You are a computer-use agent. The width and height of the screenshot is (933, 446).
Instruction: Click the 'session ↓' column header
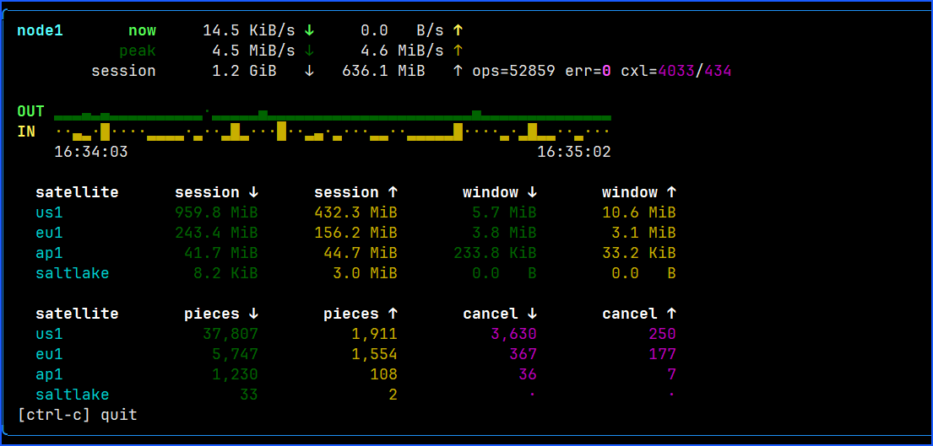(x=217, y=192)
